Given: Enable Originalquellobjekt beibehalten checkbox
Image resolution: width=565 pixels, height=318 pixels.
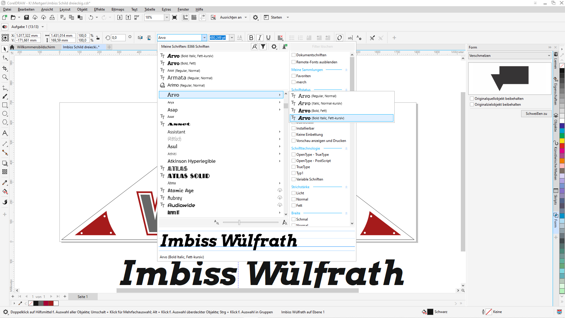Looking at the screenshot, I should pyautogui.click(x=472, y=99).
